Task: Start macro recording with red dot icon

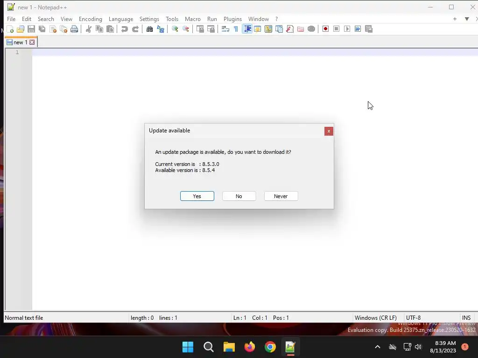Action: [325, 29]
